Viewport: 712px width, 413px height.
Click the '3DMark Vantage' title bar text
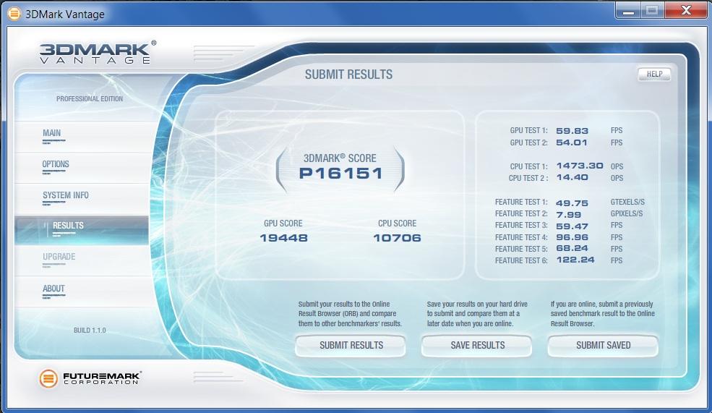pos(65,14)
